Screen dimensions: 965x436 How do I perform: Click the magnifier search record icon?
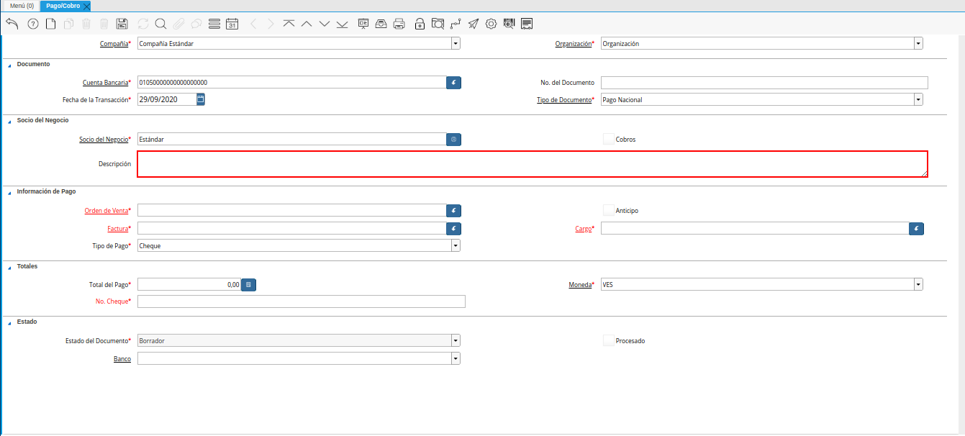160,24
